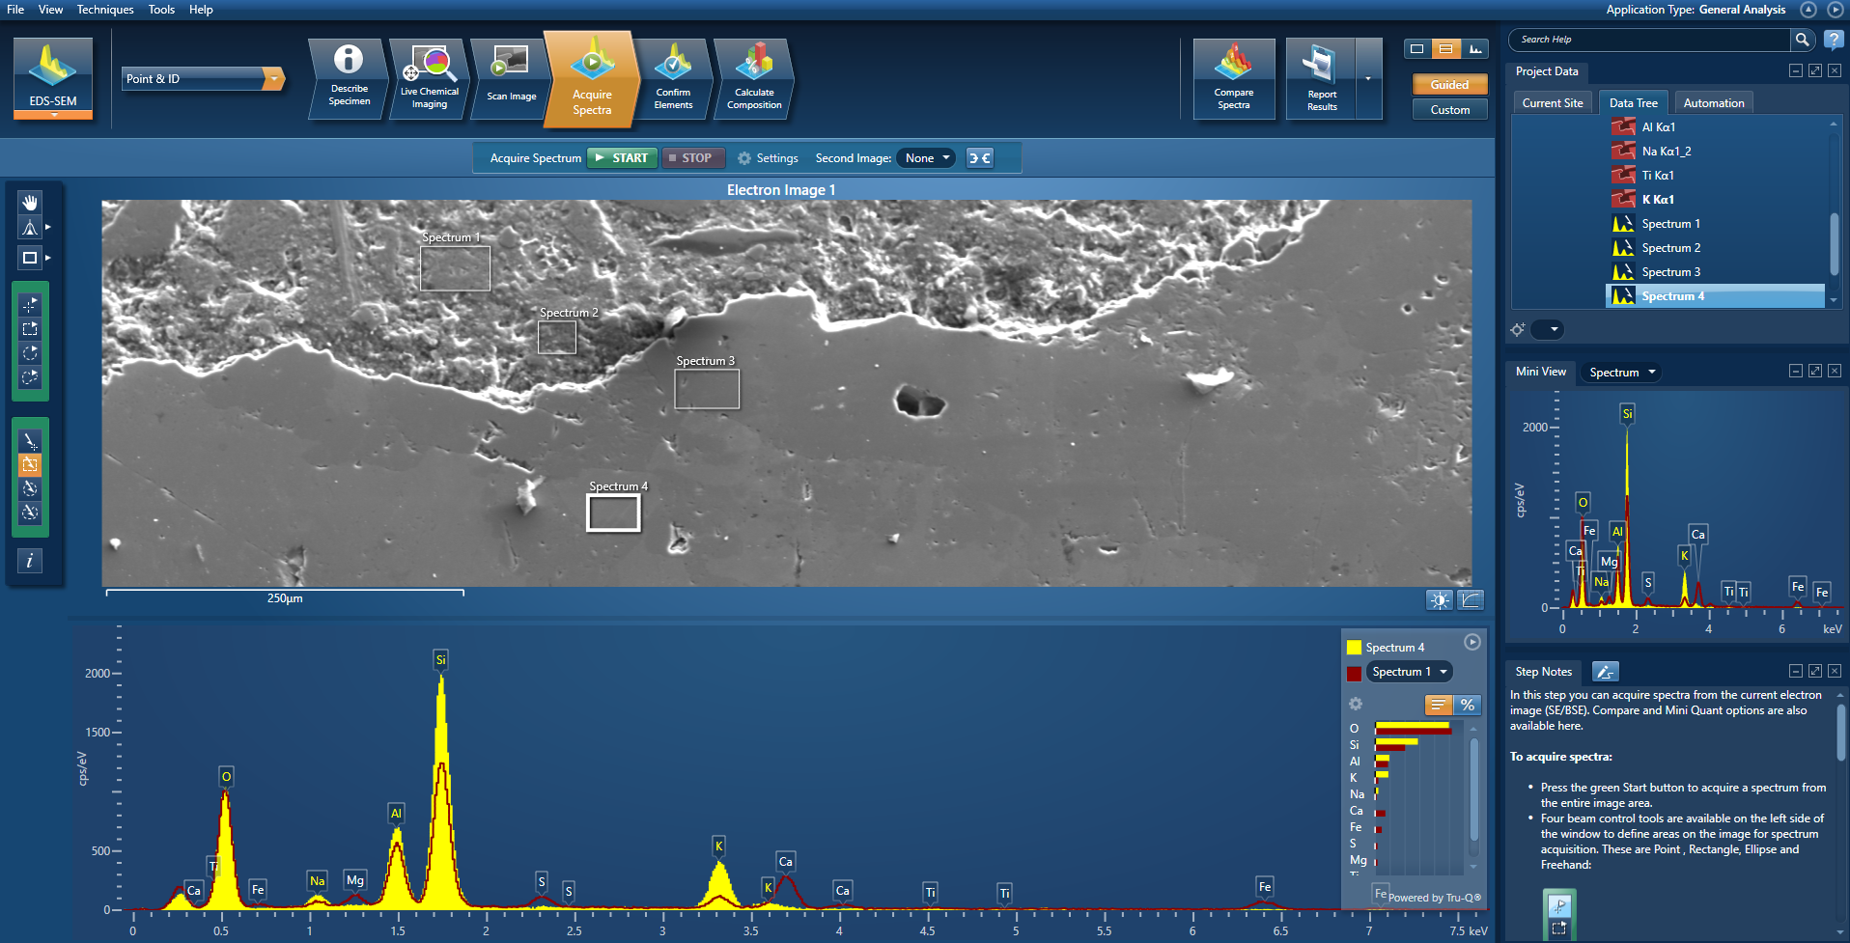Pick the ellipse acquisition beam tool
The image size is (1850, 943).
30,353
